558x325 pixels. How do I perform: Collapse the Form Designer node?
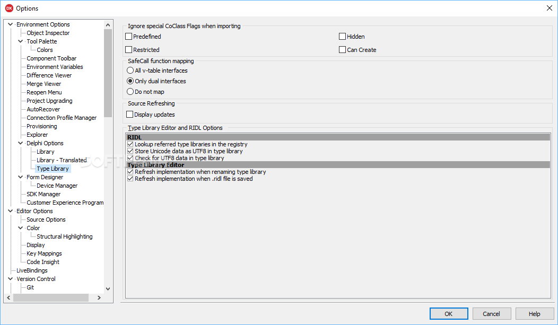[21, 177]
